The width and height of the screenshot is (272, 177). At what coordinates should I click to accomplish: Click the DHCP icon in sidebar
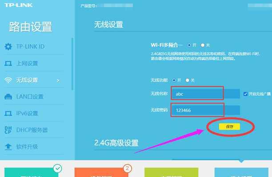tap(8, 130)
